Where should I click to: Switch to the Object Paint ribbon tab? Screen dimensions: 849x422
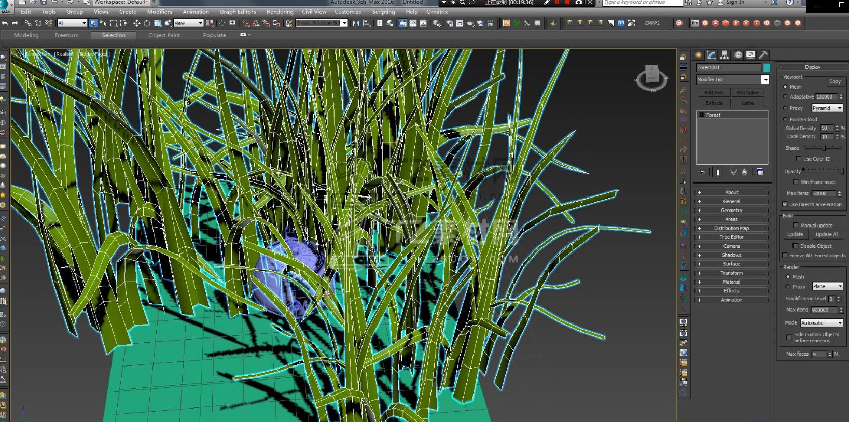[164, 35]
